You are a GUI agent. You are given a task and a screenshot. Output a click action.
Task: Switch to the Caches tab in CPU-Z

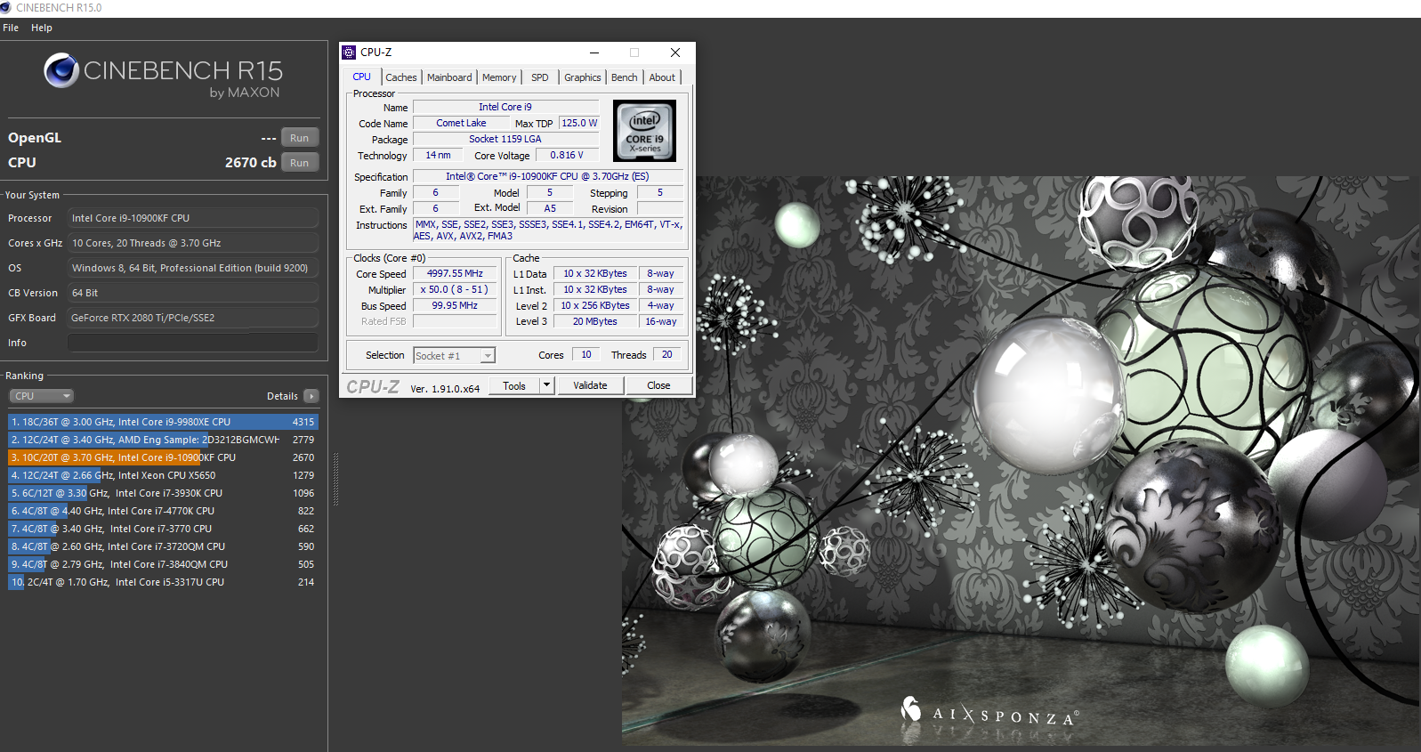coord(401,77)
